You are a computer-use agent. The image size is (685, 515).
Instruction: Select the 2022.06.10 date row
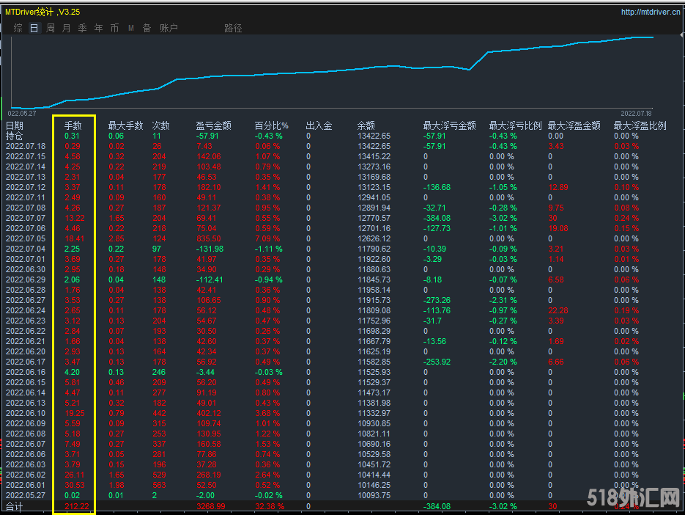tap(26, 413)
